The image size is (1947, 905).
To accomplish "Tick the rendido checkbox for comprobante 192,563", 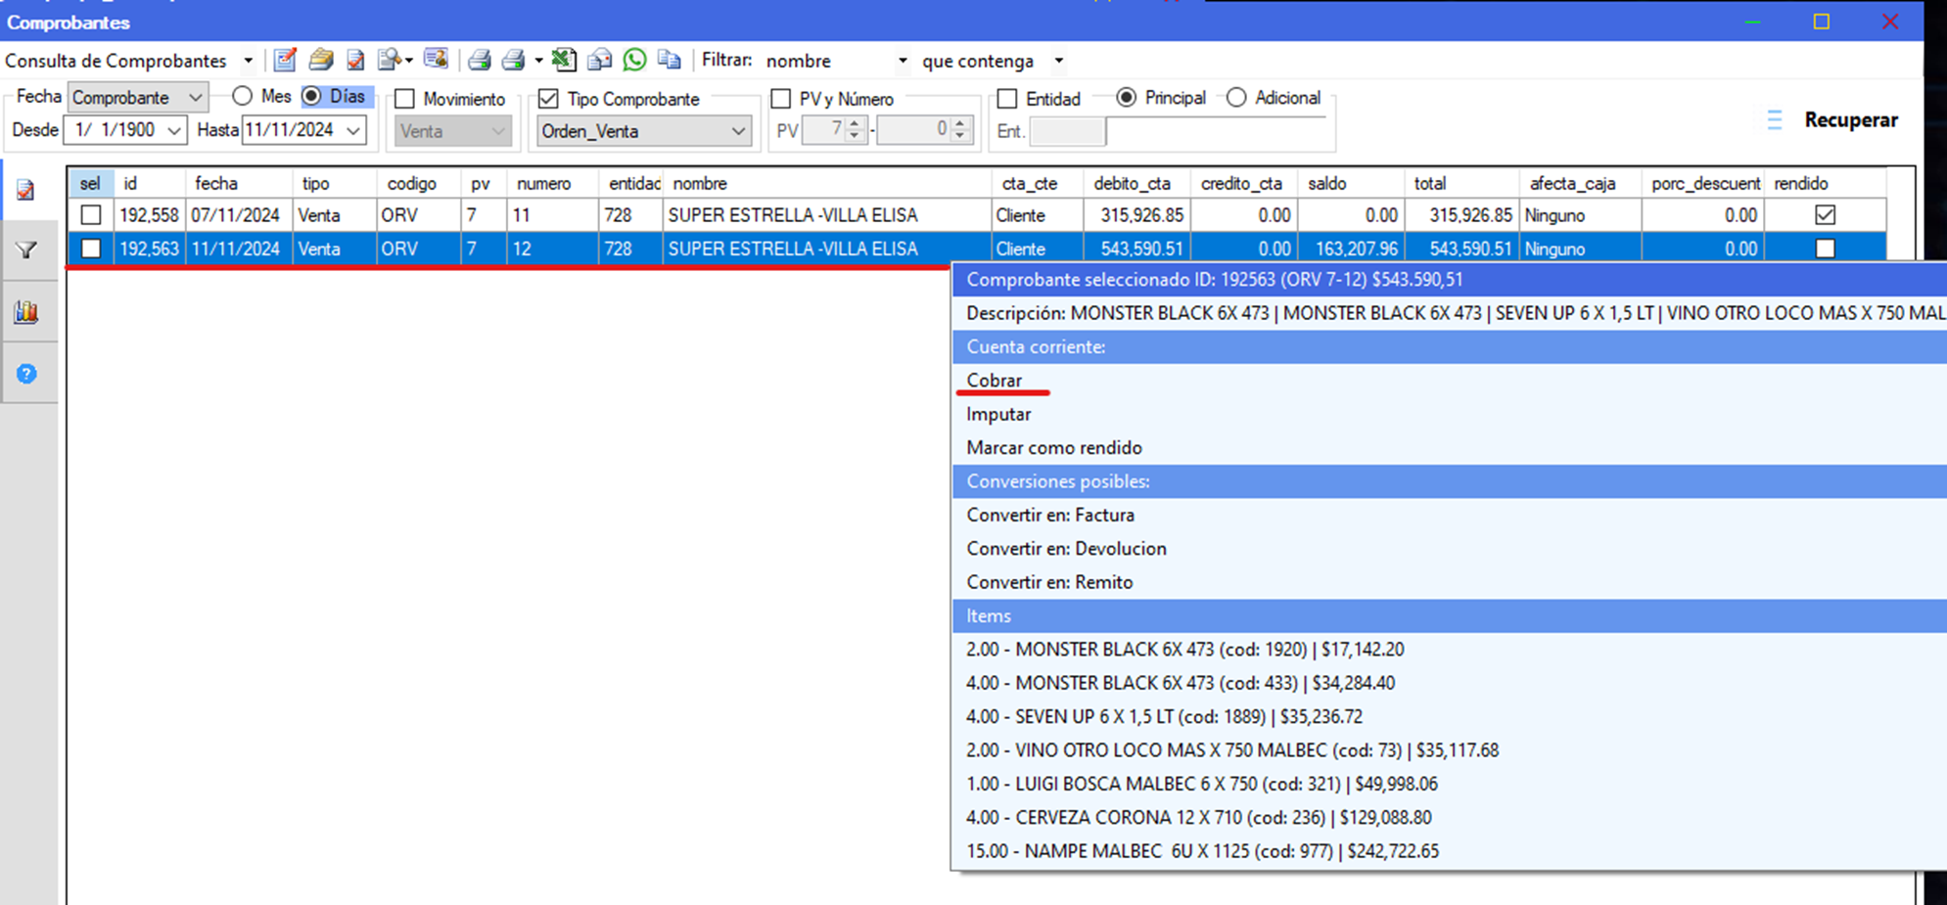I will pos(1825,249).
